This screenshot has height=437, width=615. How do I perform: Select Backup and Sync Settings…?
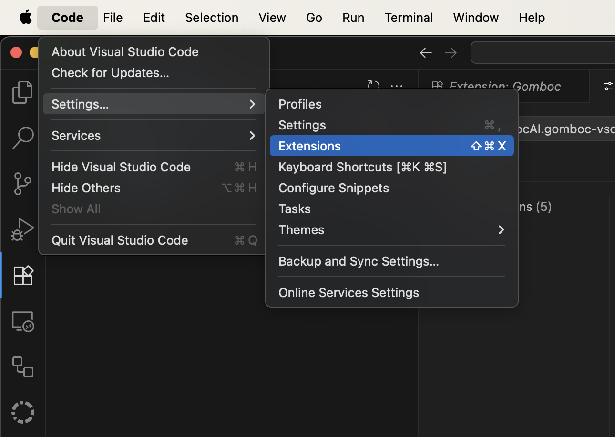[x=359, y=261]
